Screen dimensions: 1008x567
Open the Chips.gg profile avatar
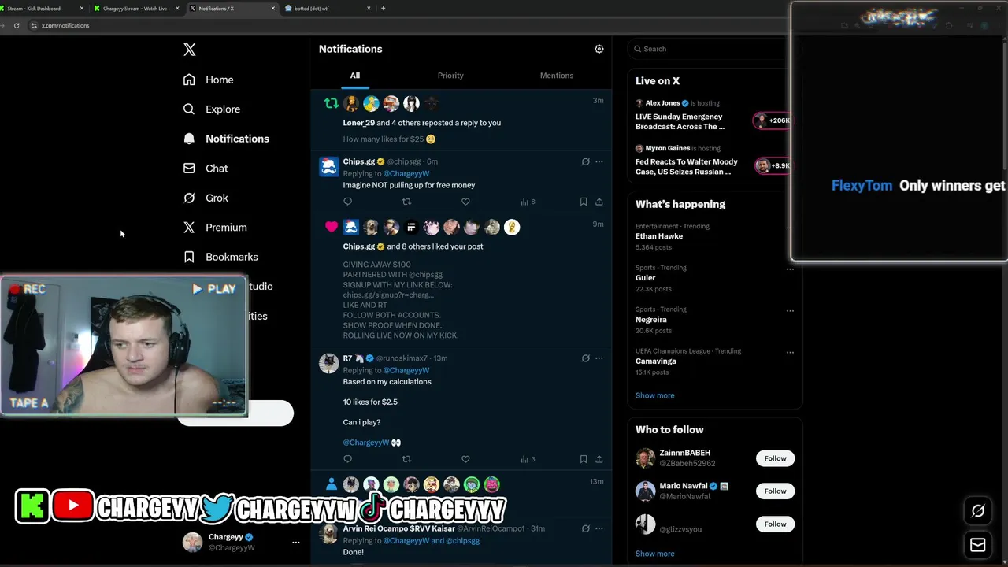[328, 165]
